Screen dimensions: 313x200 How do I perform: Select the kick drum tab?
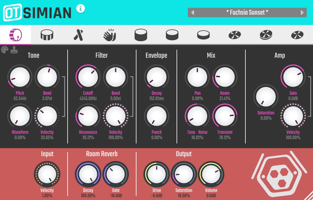16,35
